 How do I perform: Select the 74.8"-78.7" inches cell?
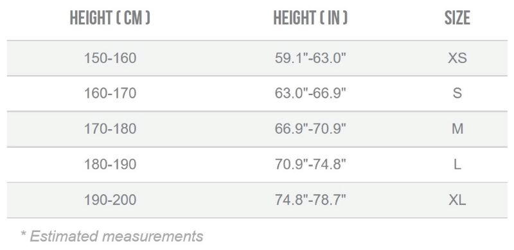(310, 199)
